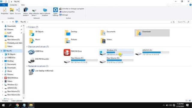Click the LENOVO (D:) capacity bar
192x108 pixels.
pos(156,52)
